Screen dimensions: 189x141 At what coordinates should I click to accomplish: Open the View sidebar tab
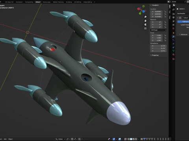click(x=170, y=17)
